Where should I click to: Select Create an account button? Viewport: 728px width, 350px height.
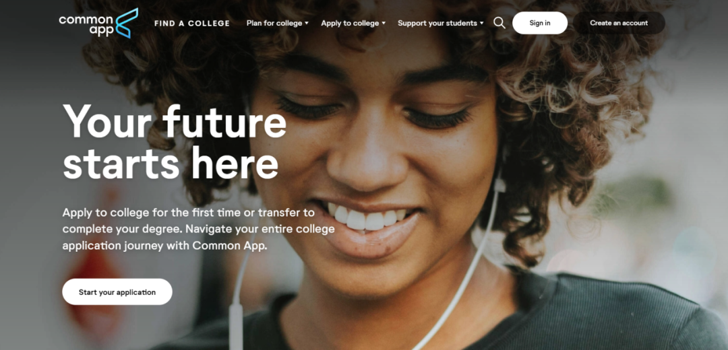pyautogui.click(x=618, y=23)
